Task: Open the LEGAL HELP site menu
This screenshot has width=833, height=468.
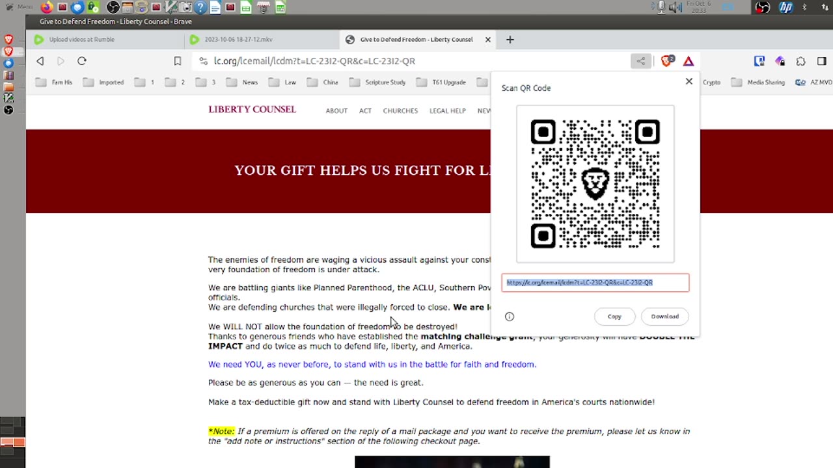Action: pyautogui.click(x=448, y=110)
